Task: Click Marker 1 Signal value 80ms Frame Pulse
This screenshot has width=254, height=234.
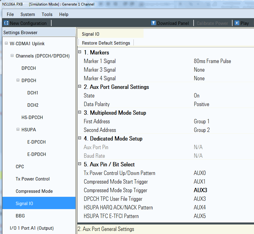Action: point(212,61)
